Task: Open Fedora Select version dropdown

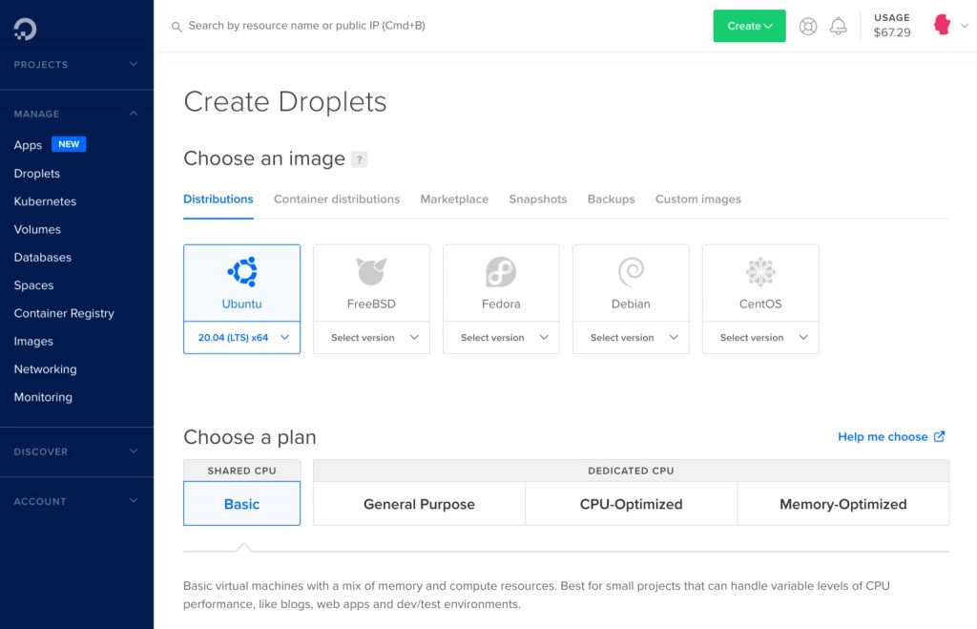Action: [501, 337]
